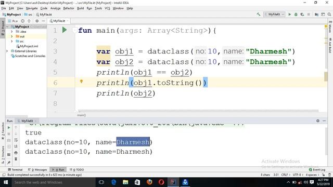The height and width of the screenshot is (187, 333).
Task: Expand the src folder in project tree
Action: click(x=12, y=42)
